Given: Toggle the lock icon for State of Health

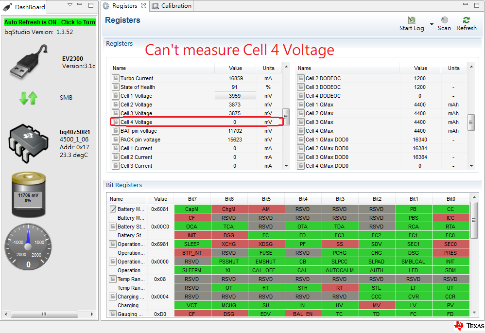Looking at the screenshot, I should (115, 87).
